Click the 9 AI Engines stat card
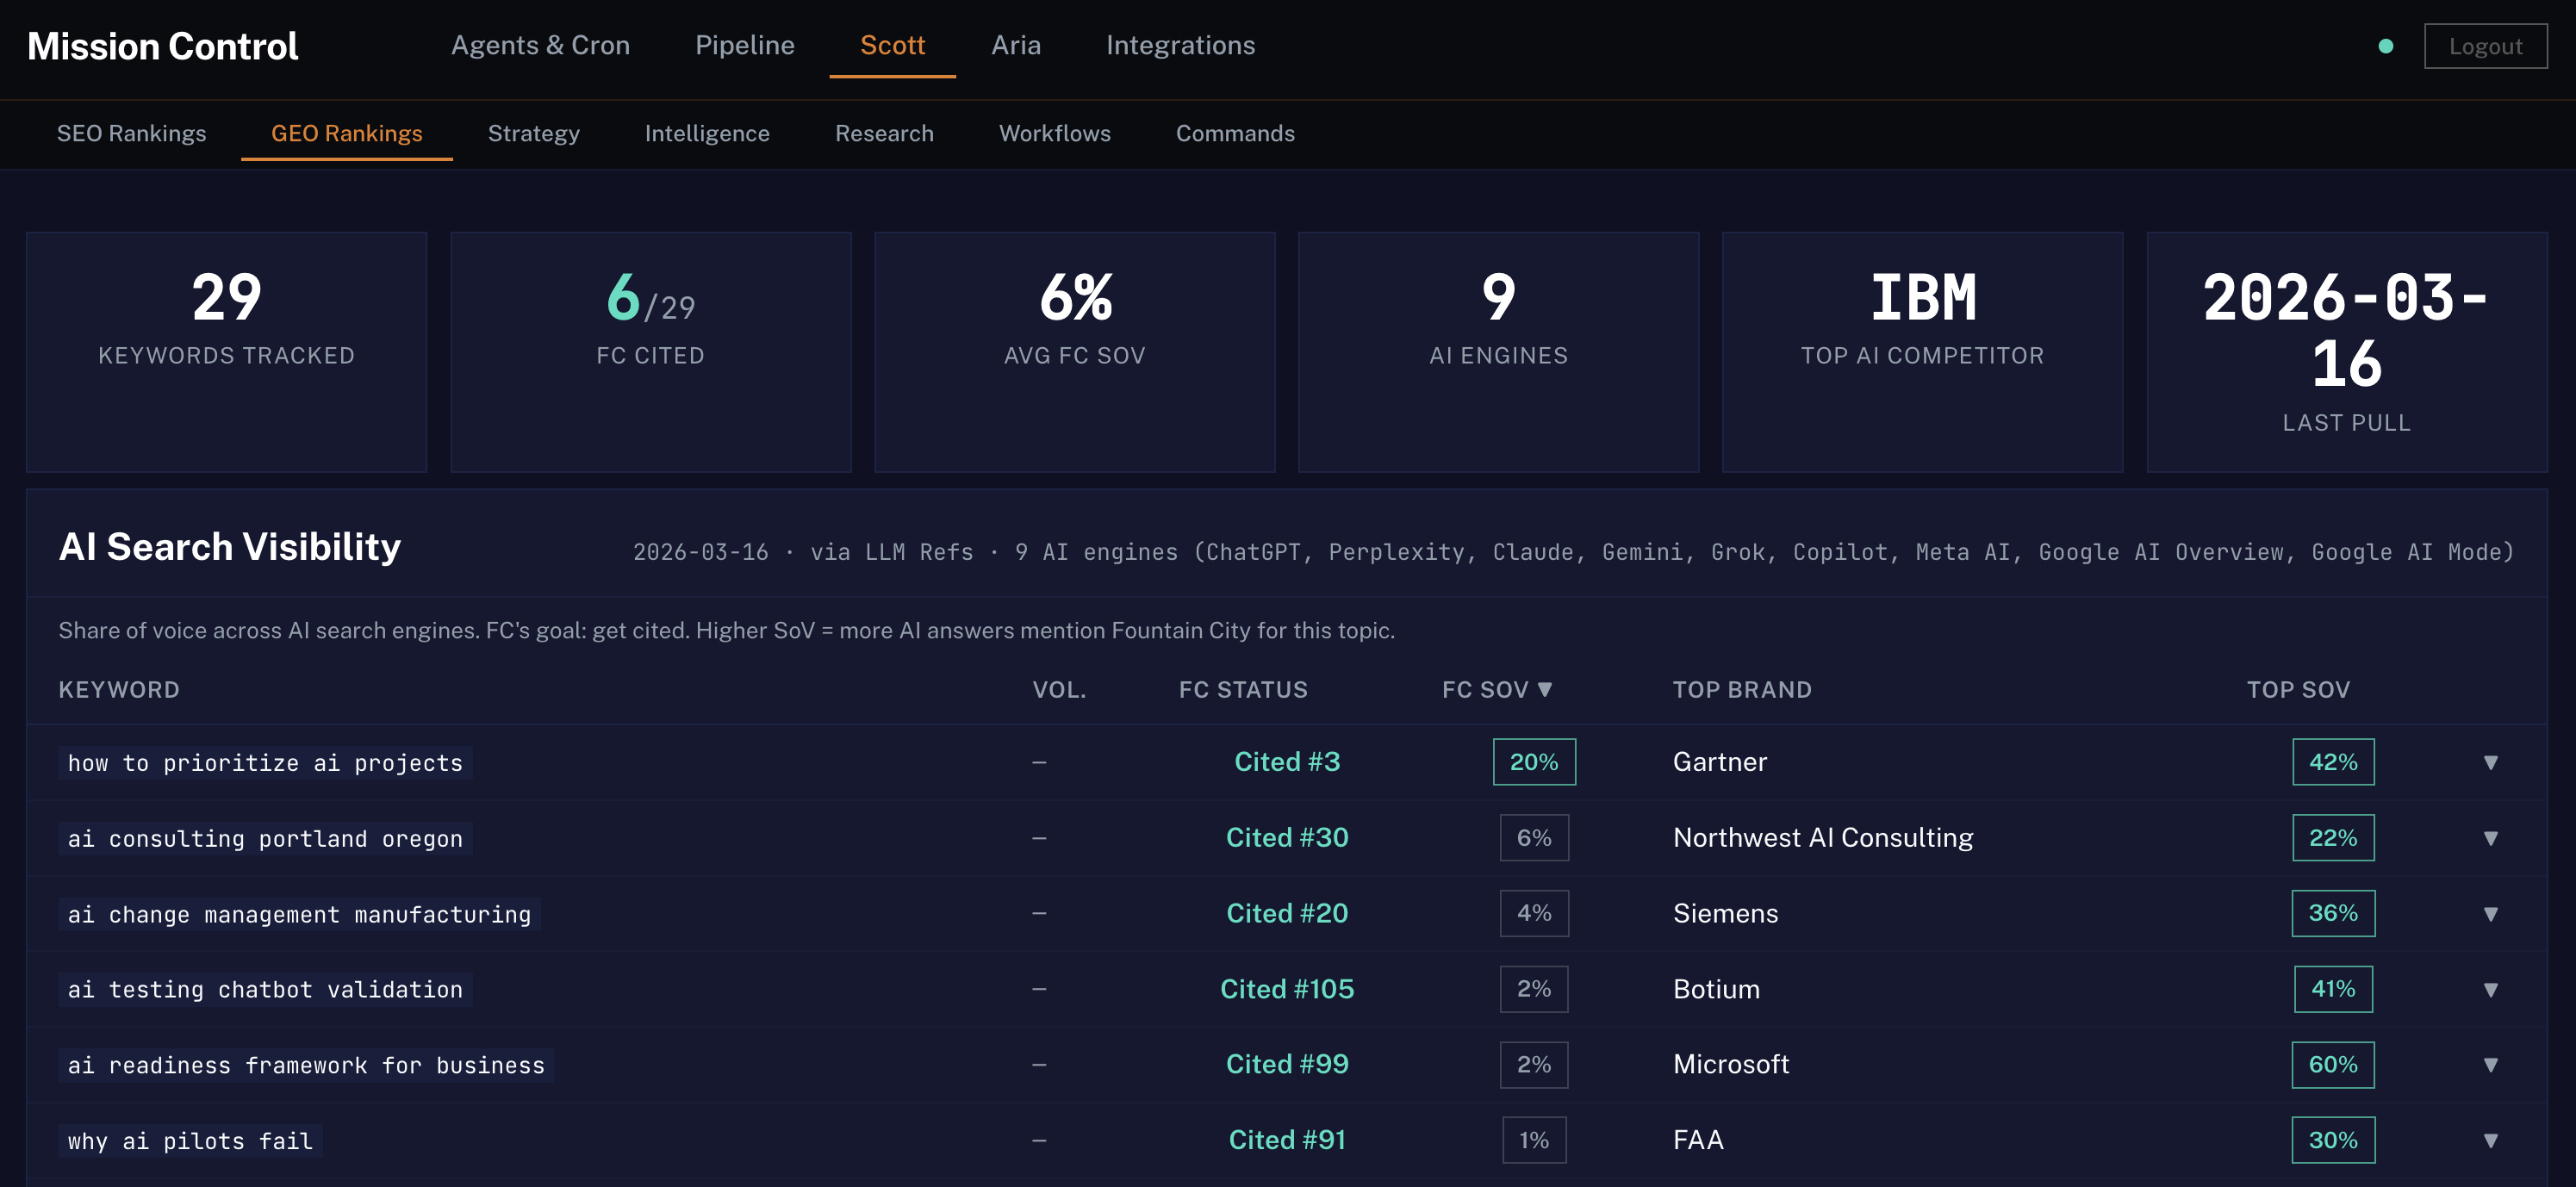 1498,352
